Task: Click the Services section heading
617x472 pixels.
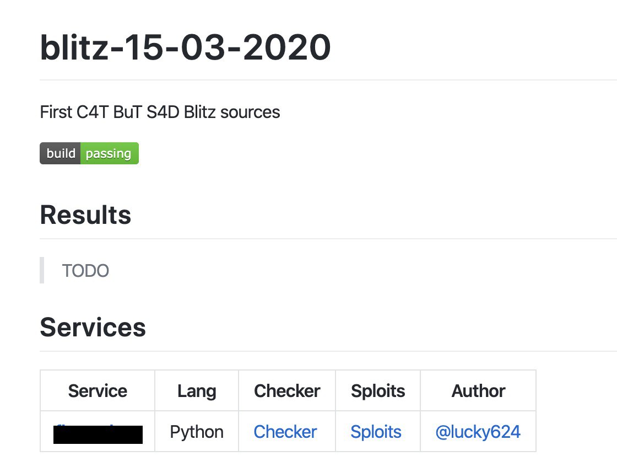Action: (93, 328)
